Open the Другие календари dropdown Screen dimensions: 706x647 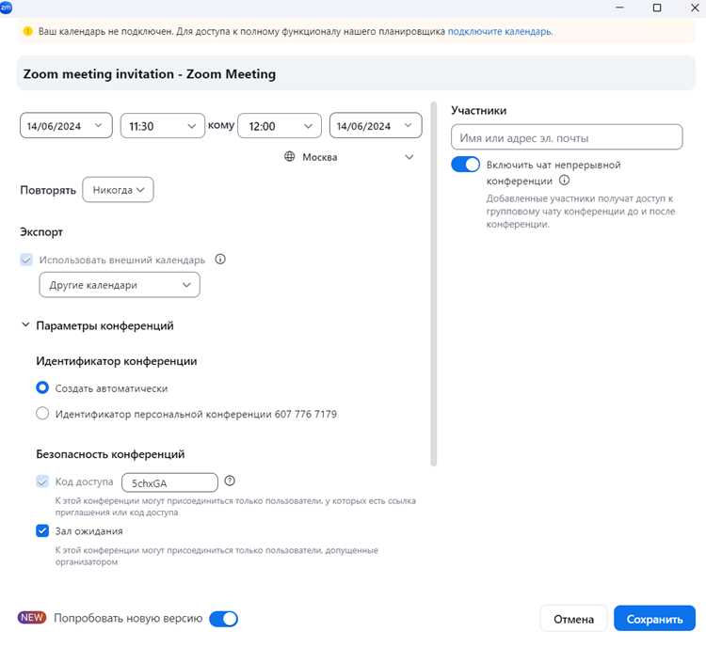(120, 285)
